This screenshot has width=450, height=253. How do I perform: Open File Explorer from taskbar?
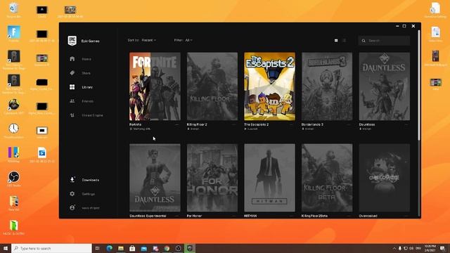click(121, 248)
